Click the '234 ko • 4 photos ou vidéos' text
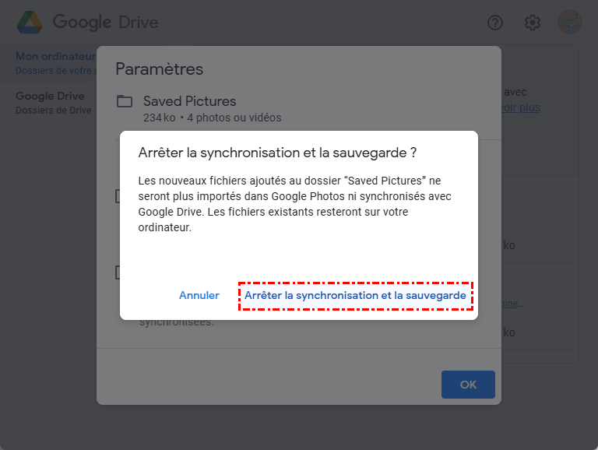The width and height of the screenshot is (598, 450). [212, 118]
